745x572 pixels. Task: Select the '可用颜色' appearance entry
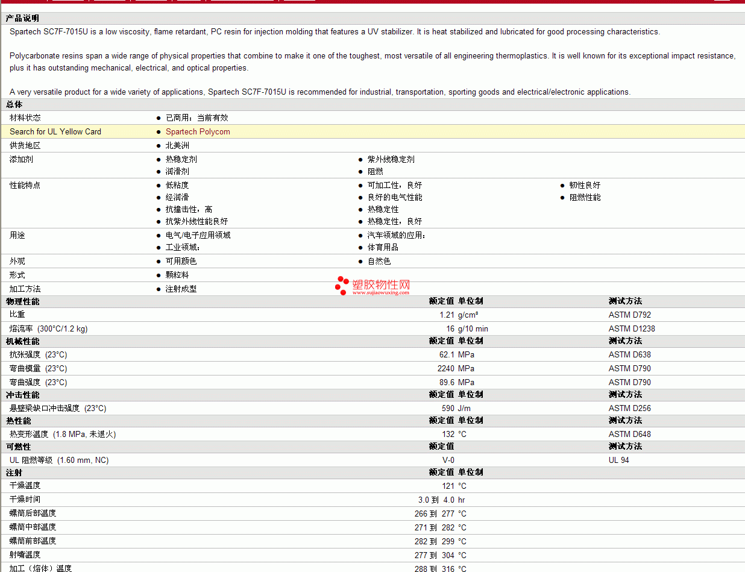(x=181, y=261)
